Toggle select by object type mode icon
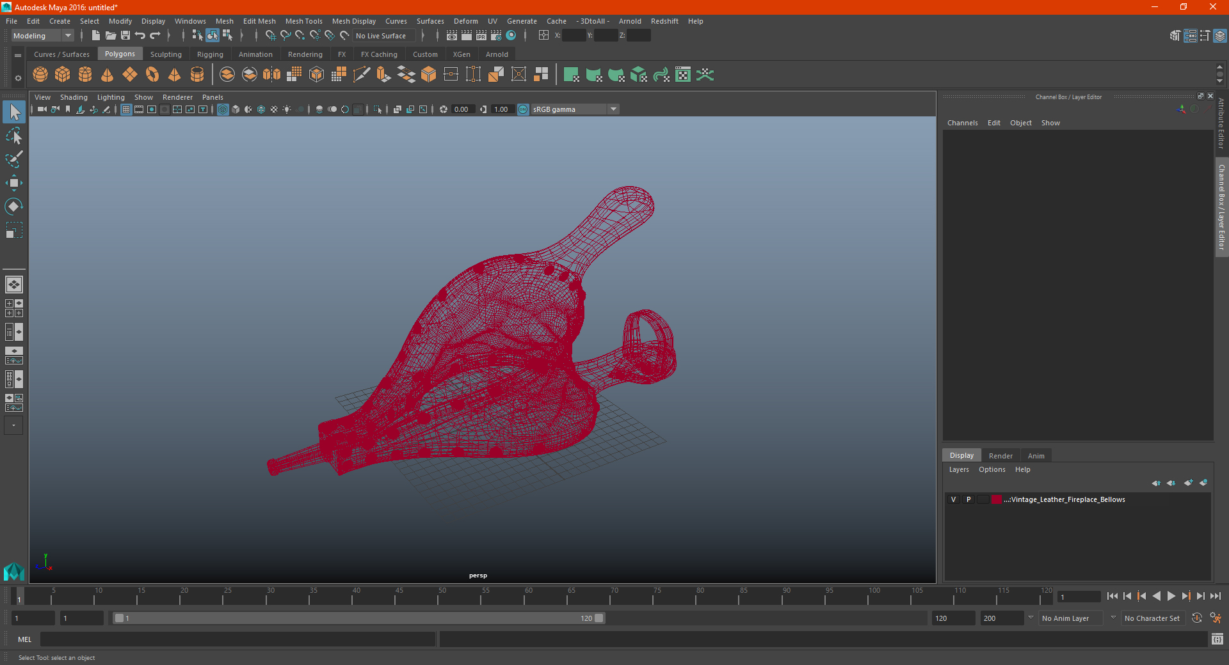The width and height of the screenshot is (1229, 665). pos(212,36)
